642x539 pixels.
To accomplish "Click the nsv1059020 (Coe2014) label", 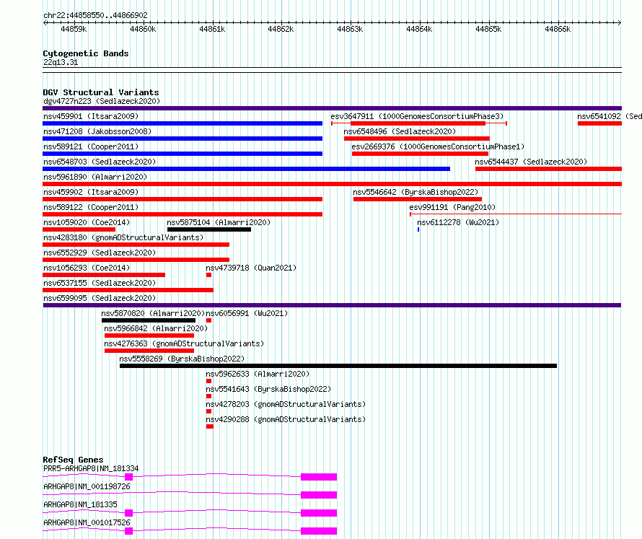I will tap(87, 222).
